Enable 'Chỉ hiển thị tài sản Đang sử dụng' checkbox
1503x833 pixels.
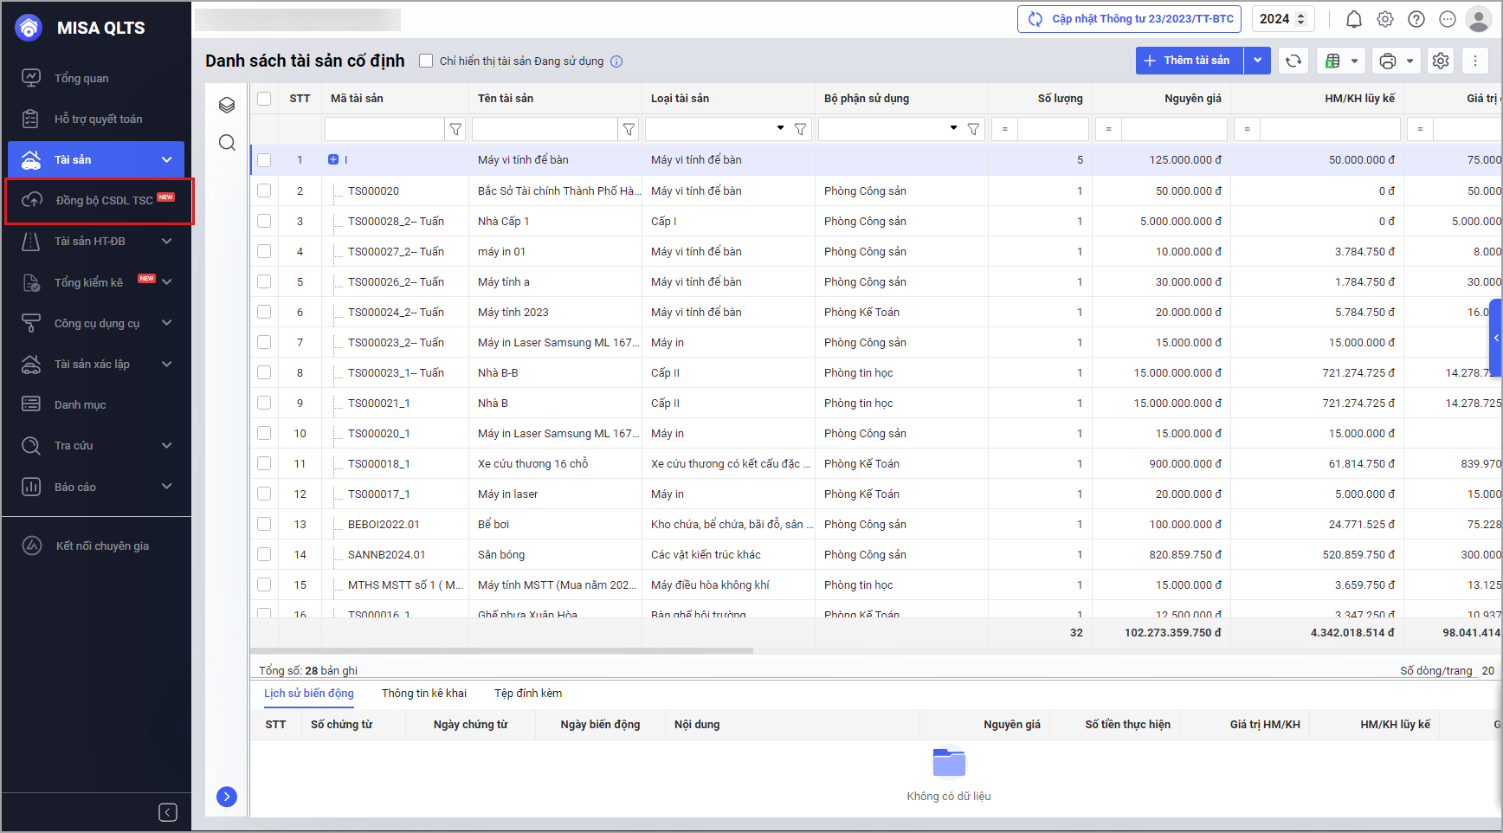[426, 61]
